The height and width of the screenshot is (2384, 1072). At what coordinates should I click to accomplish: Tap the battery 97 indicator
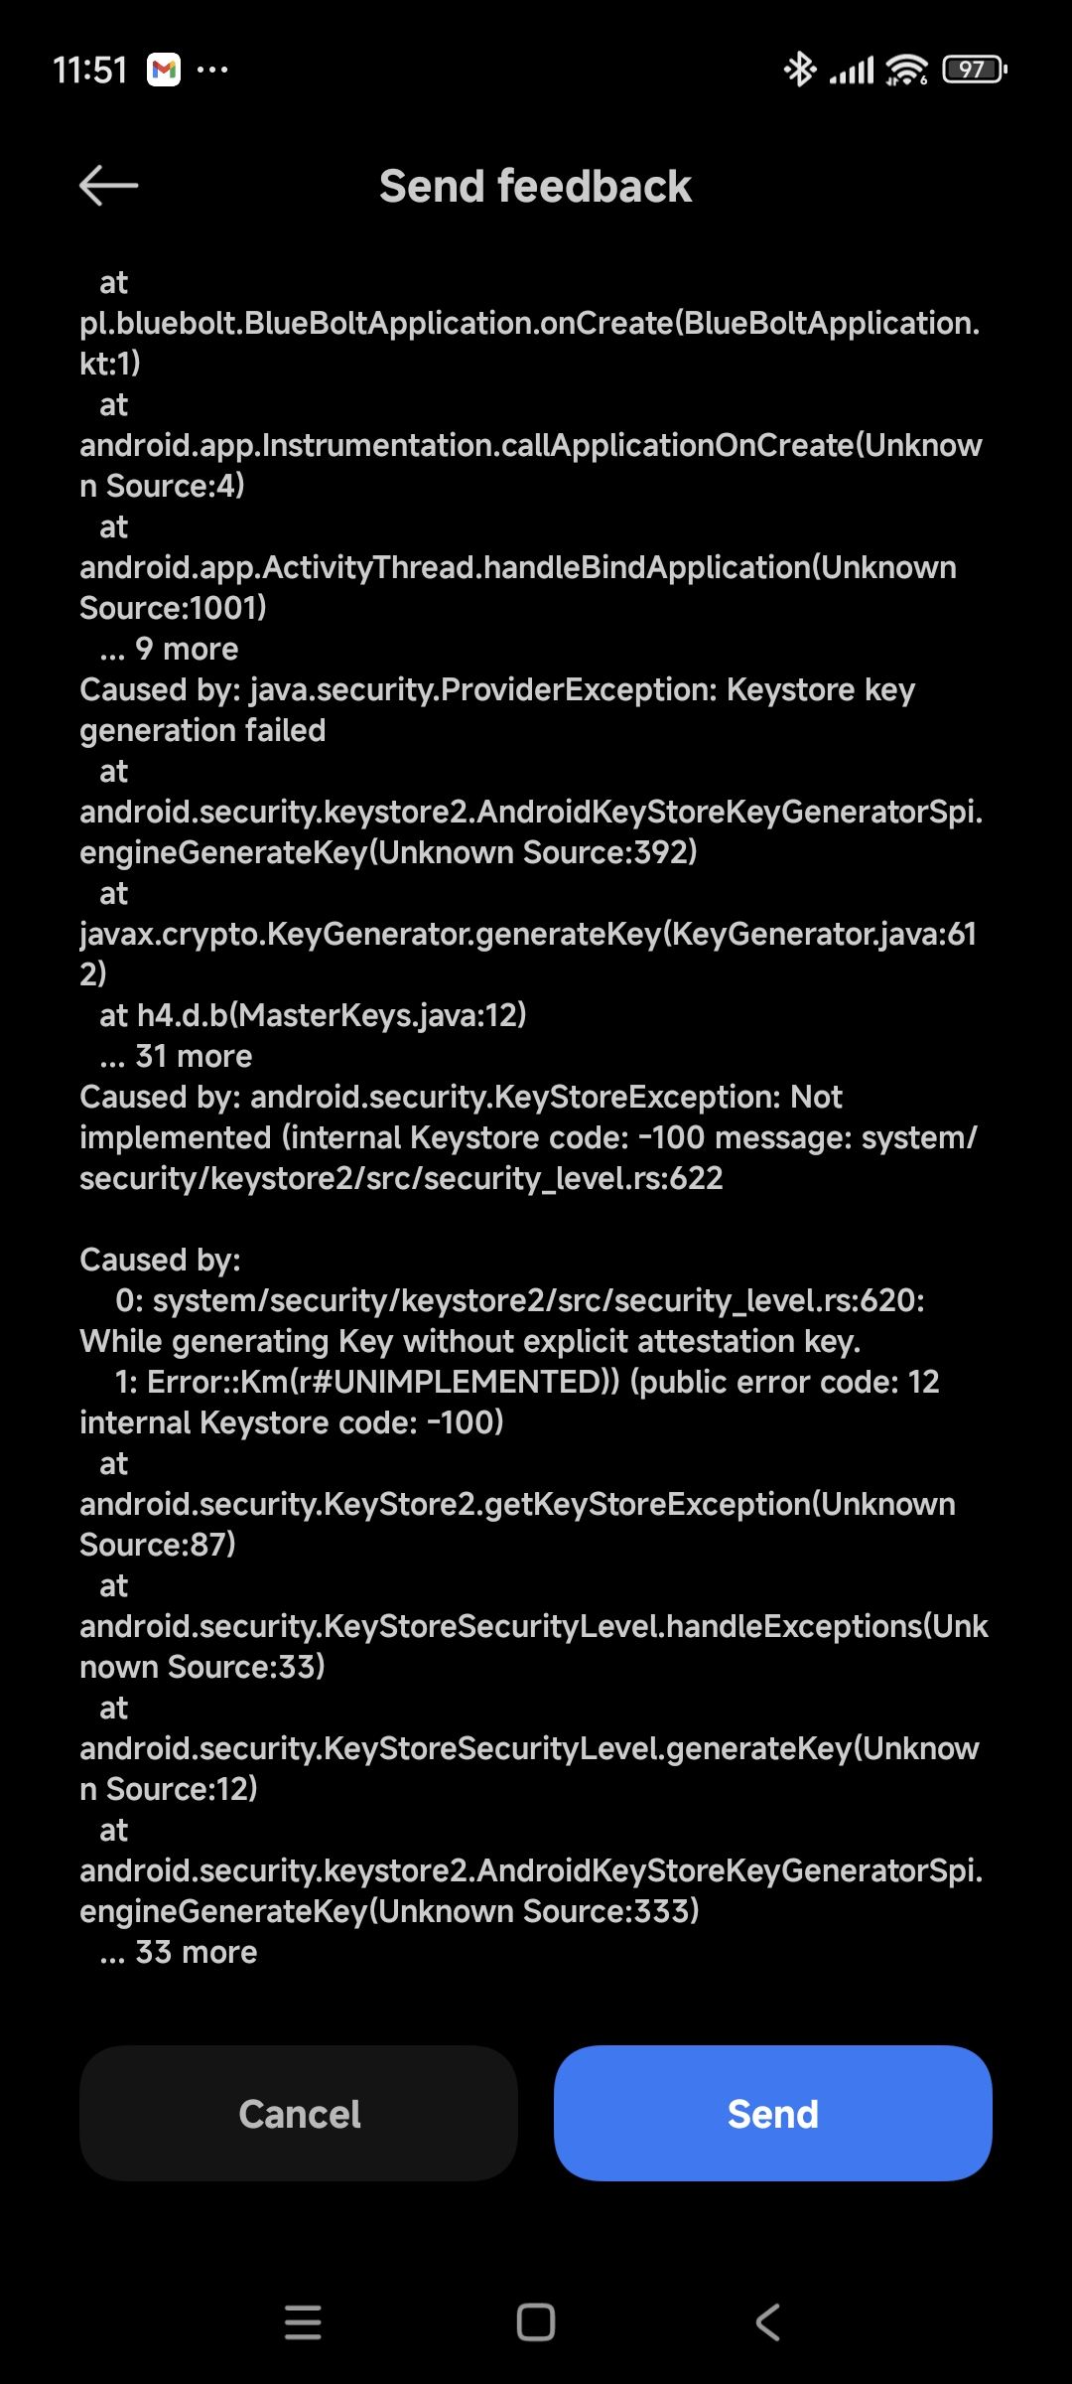coord(975,70)
